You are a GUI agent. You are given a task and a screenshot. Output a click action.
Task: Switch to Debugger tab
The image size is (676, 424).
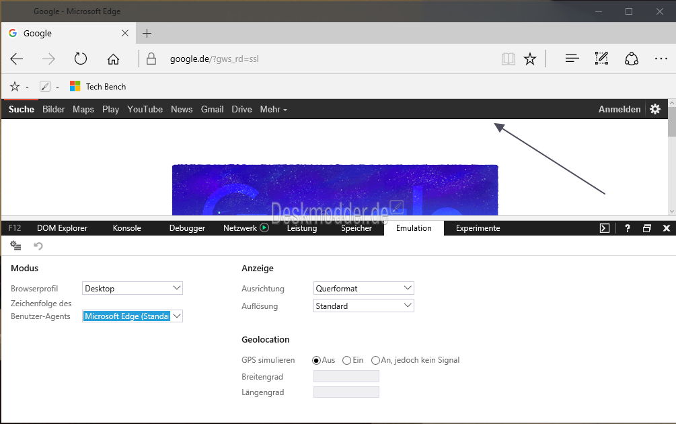(x=187, y=228)
